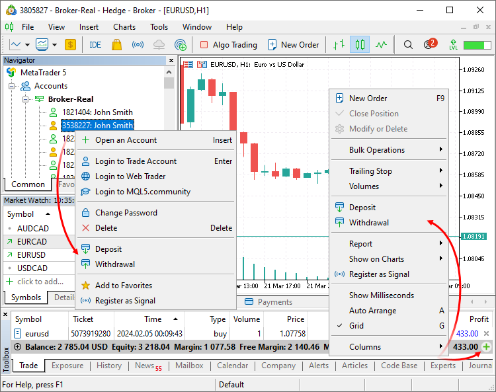Expand the Volumes submenu
The width and height of the screenshot is (496, 392).
point(390,186)
